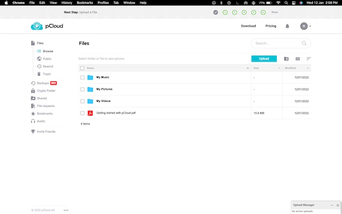The image size is (342, 214).
Task: Select onboarding step 4 circle
Action: (x=244, y=12)
